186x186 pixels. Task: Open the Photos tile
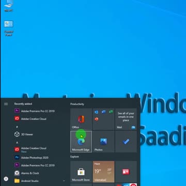point(103,142)
